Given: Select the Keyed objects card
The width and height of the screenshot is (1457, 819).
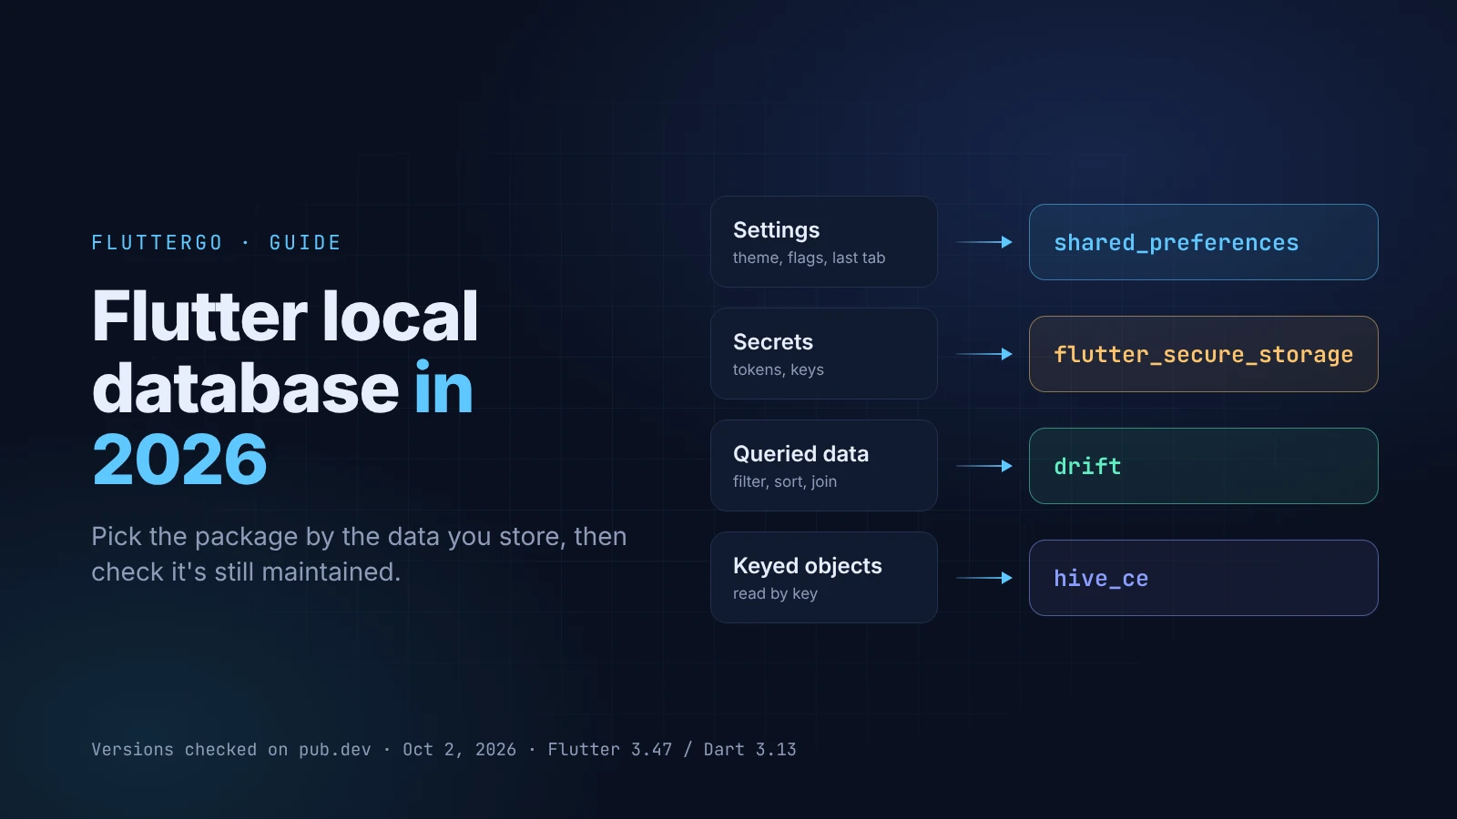Looking at the screenshot, I should [823, 578].
